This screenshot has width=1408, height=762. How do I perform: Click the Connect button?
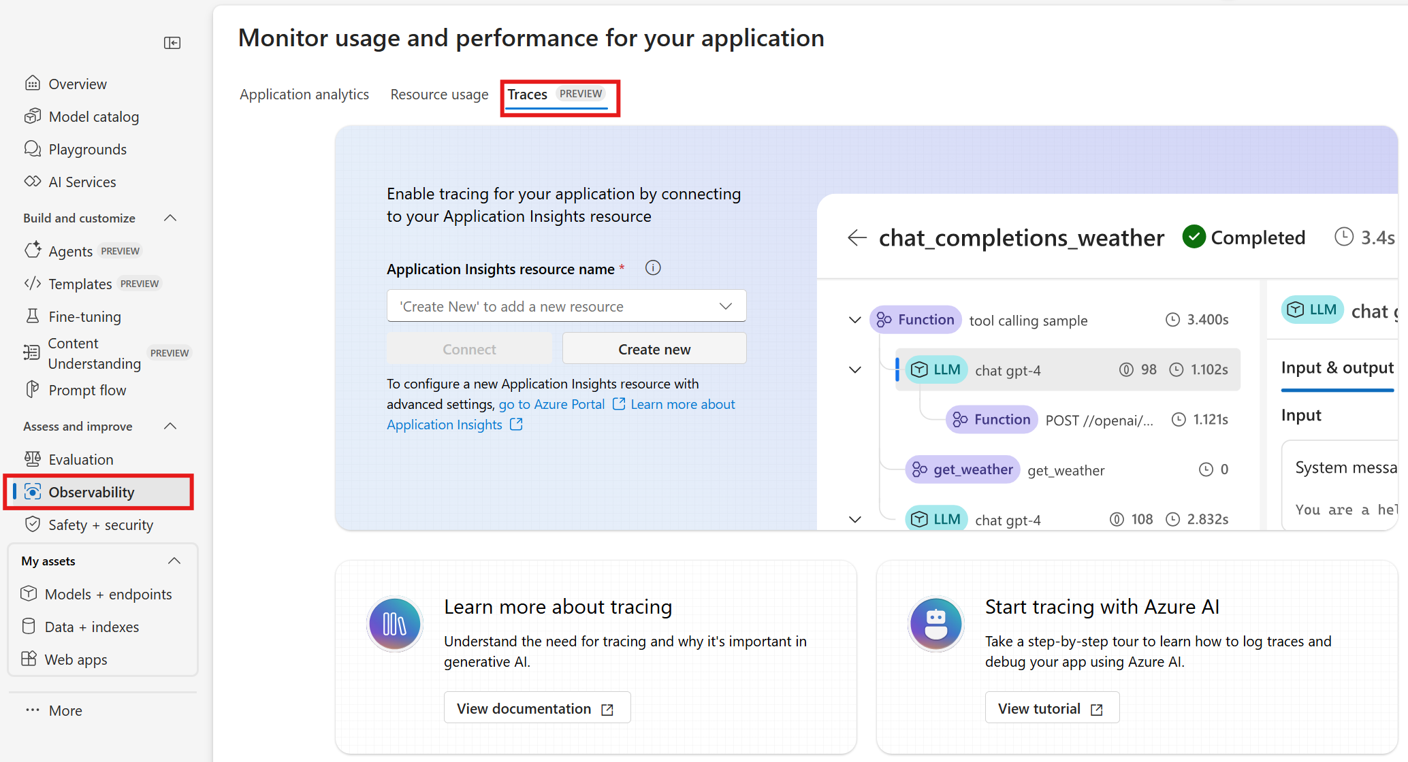pos(469,349)
